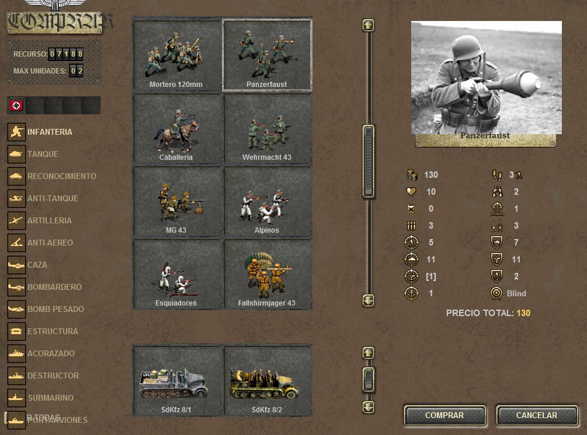
Task: Select the Submarino icon
Action: (16, 398)
